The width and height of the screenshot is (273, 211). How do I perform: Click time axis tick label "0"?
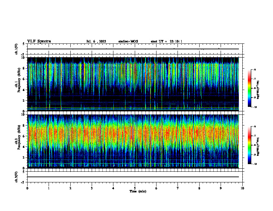[27, 188]
